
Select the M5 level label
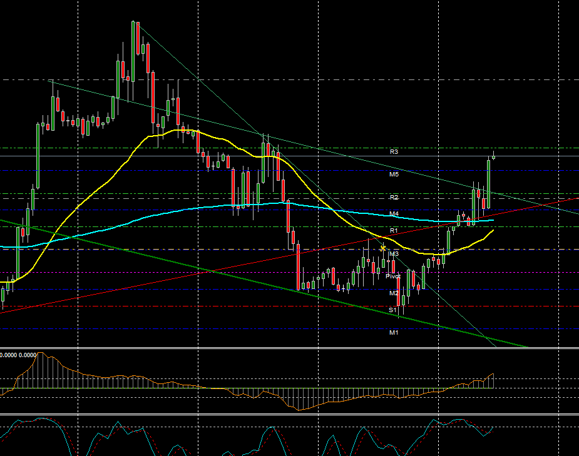[x=394, y=174]
